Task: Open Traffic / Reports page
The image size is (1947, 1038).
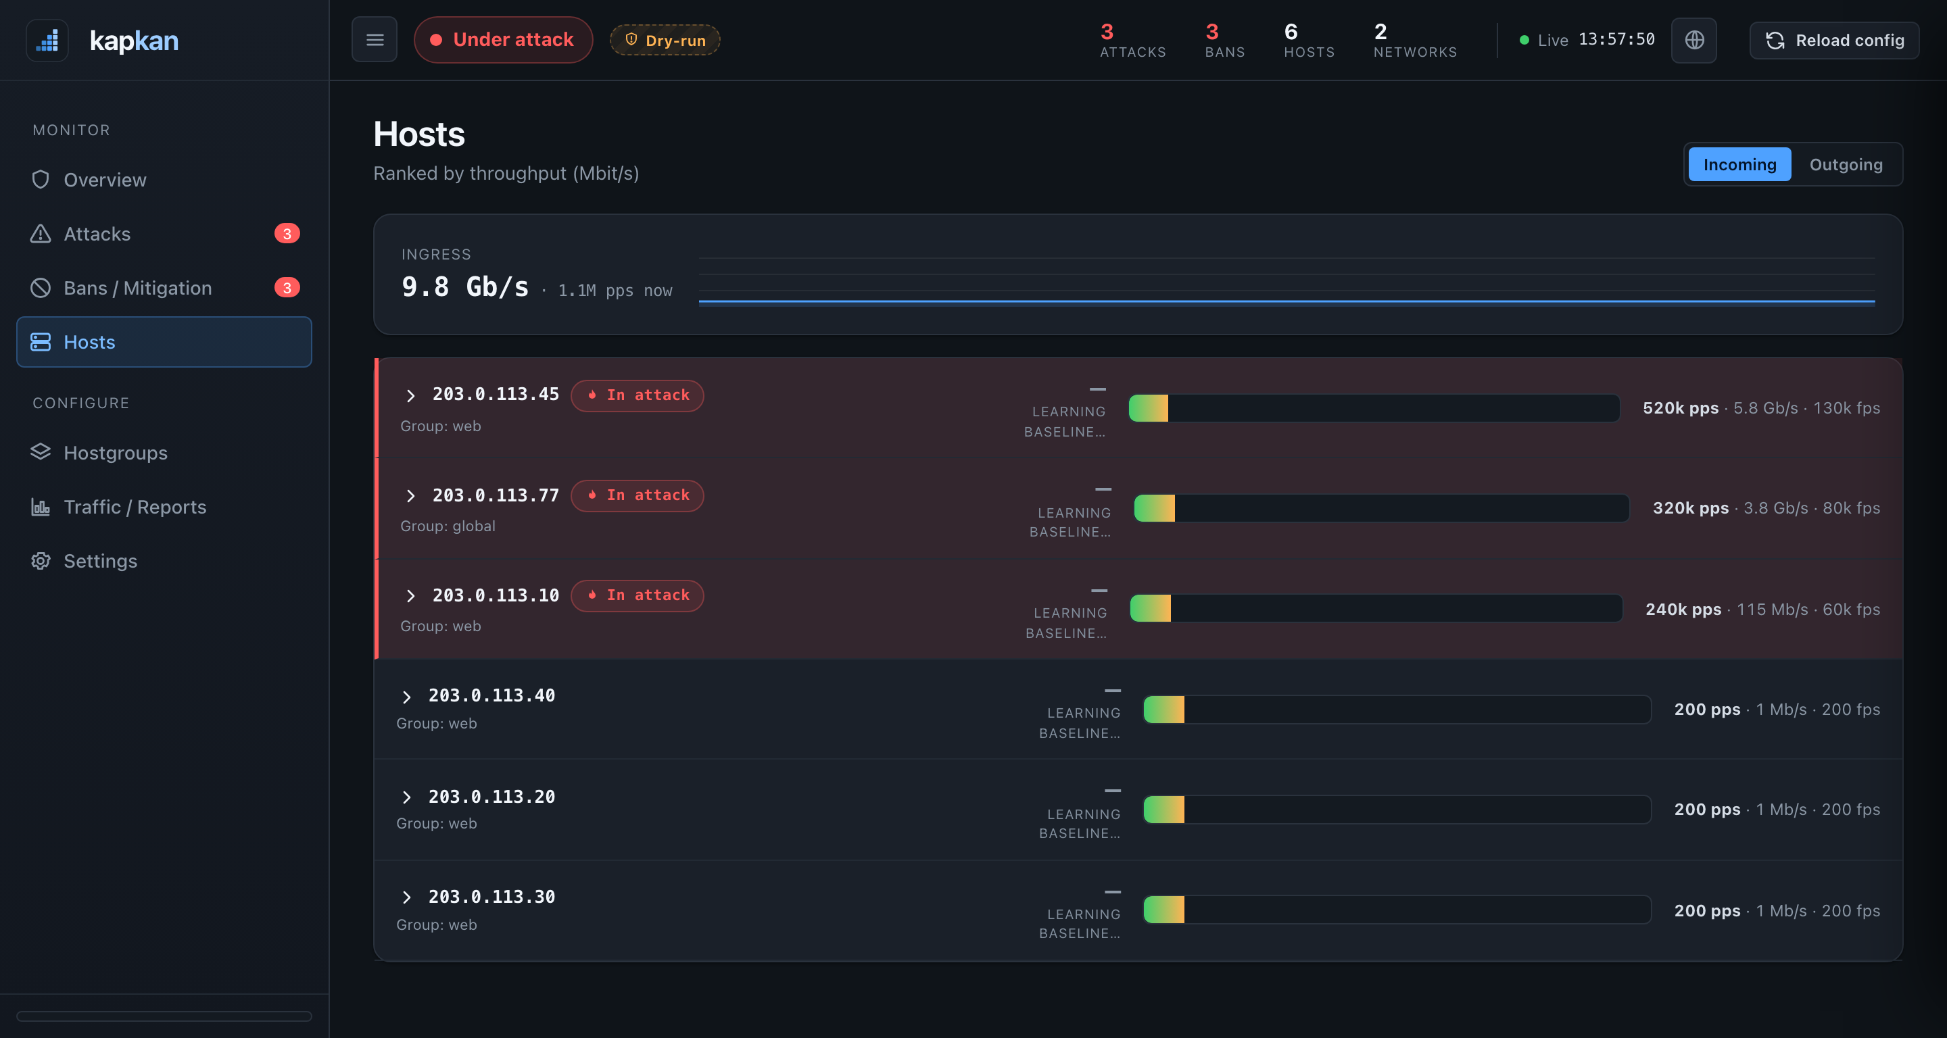Action: (x=164, y=507)
